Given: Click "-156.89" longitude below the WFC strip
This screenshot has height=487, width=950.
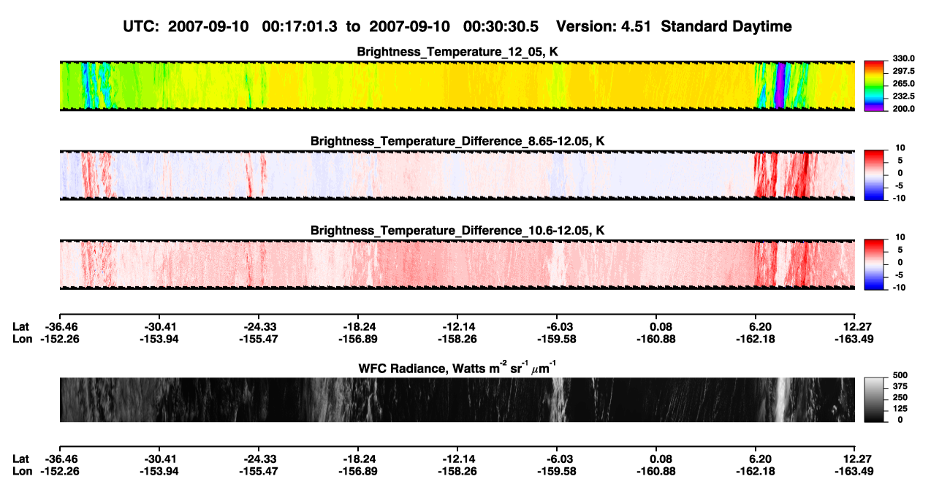Looking at the screenshot, I should [x=357, y=470].
